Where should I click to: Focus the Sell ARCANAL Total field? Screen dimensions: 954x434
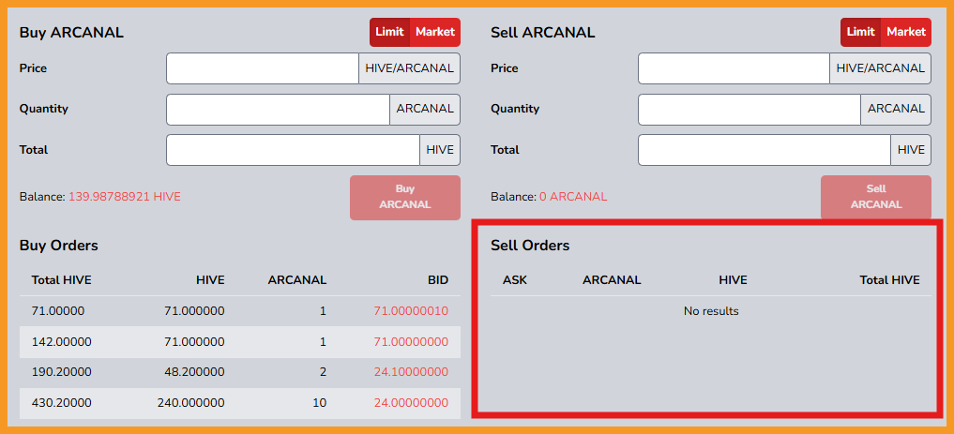(x=765, y=150)
